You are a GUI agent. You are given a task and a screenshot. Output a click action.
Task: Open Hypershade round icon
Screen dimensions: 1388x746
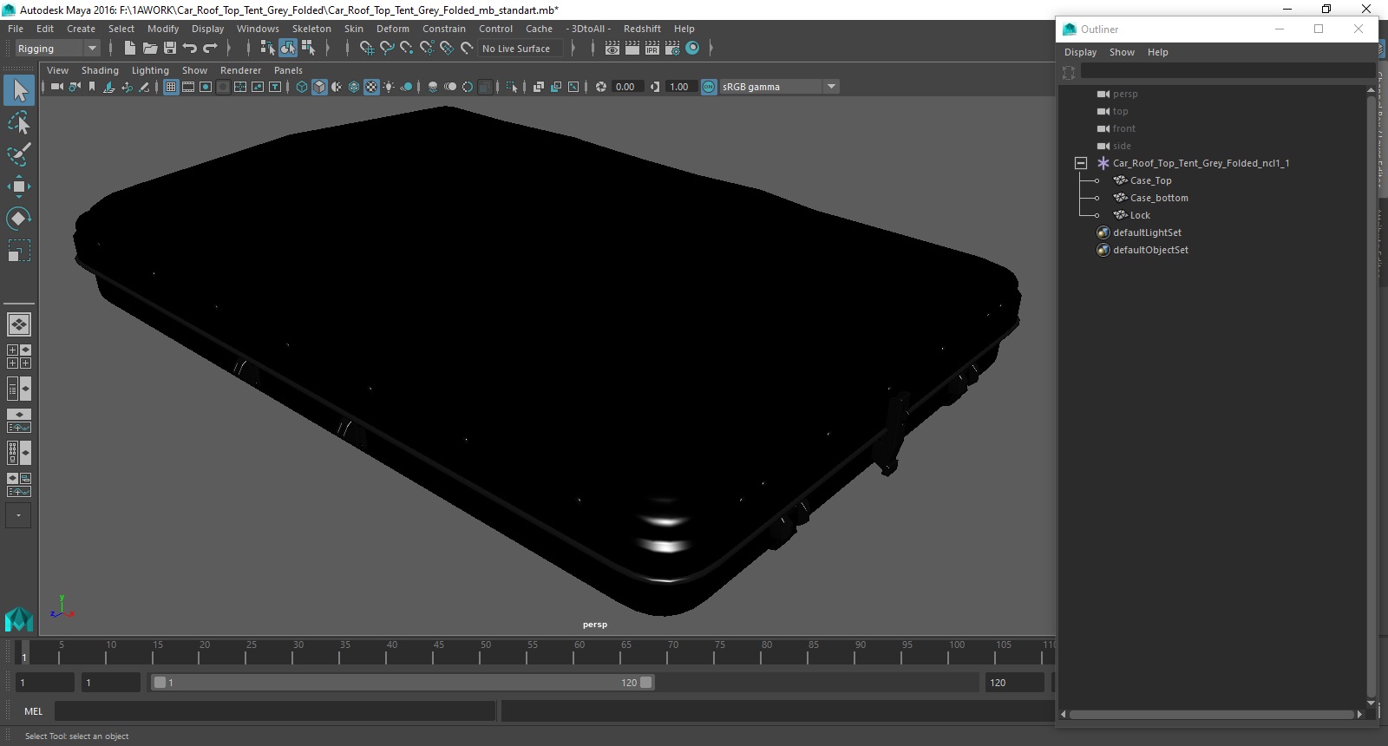coord(692,49)
